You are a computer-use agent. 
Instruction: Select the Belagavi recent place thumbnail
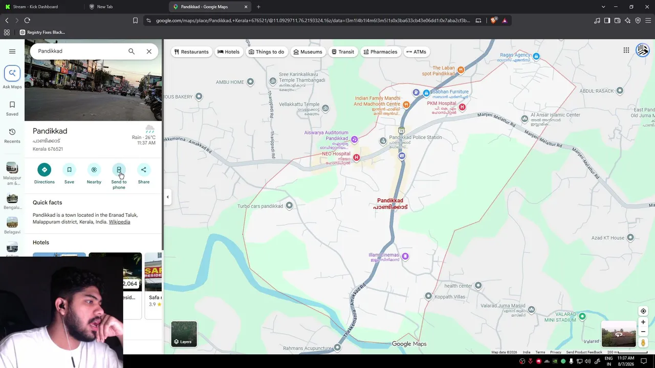tap(12, 222)
